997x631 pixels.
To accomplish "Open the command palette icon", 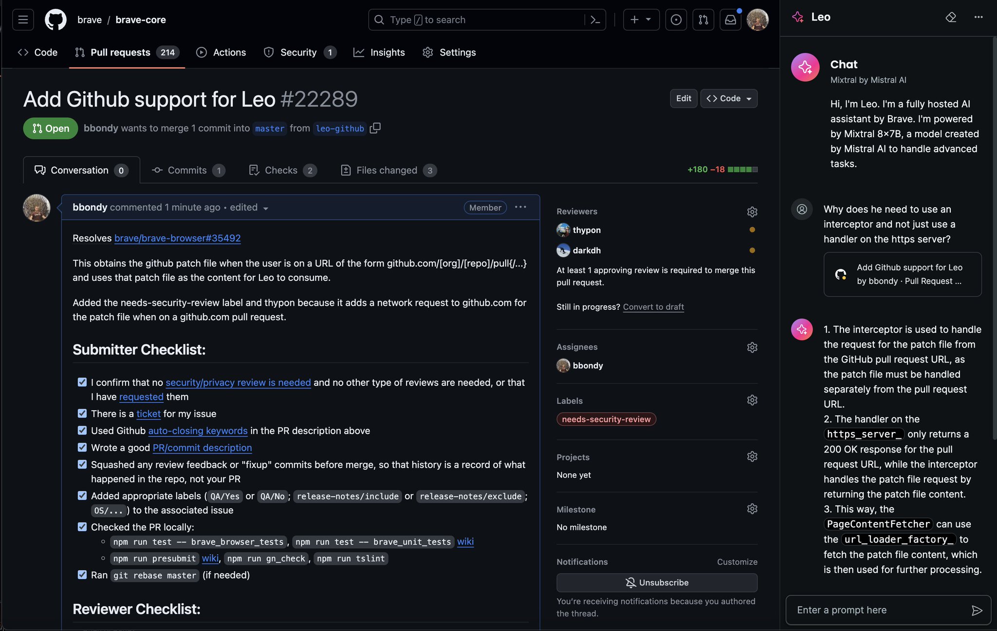I will 595,20.
